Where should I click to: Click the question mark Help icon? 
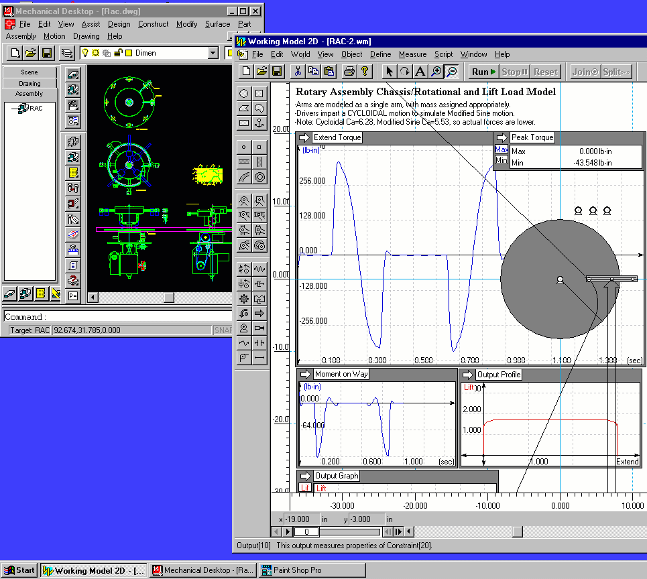click(x=365, y=72)
